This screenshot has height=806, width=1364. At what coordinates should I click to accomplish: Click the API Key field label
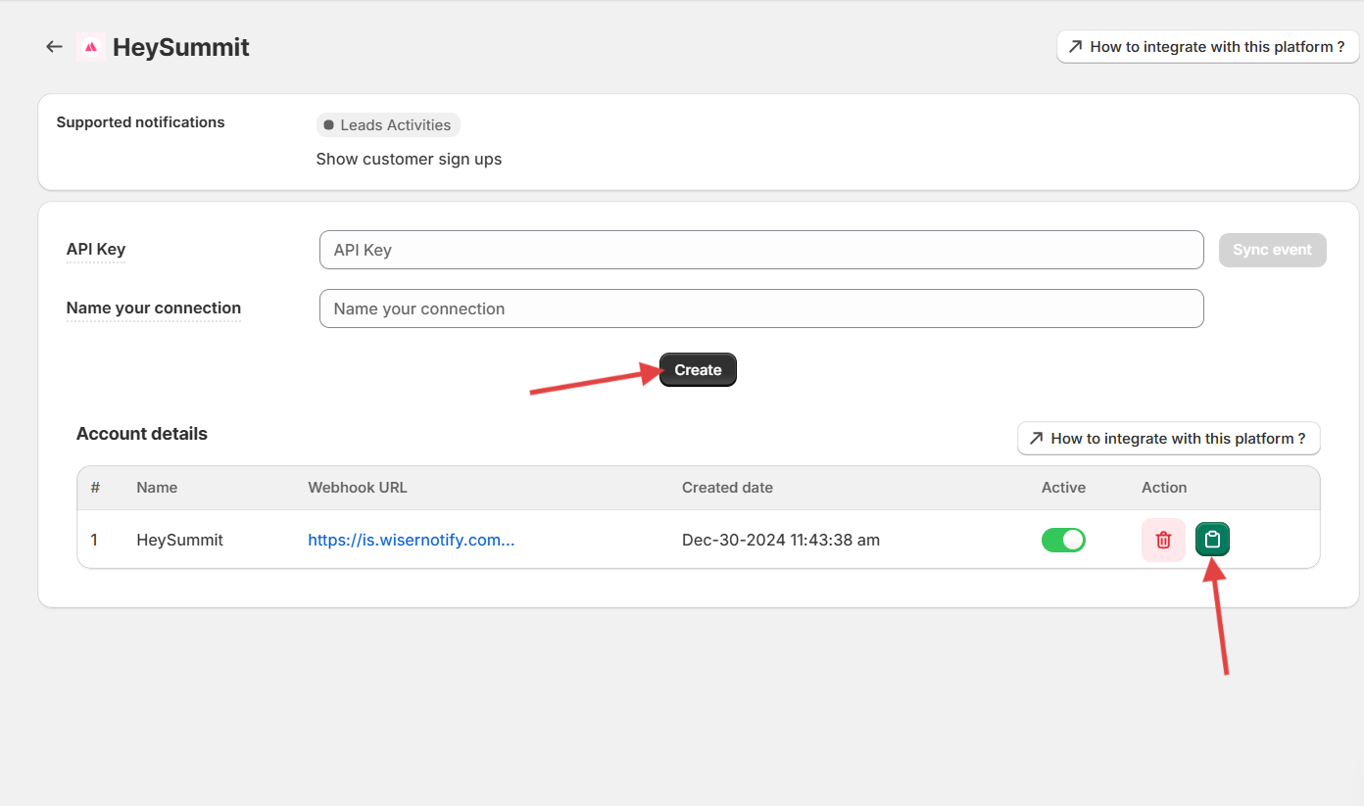click(x=96, y=249)
